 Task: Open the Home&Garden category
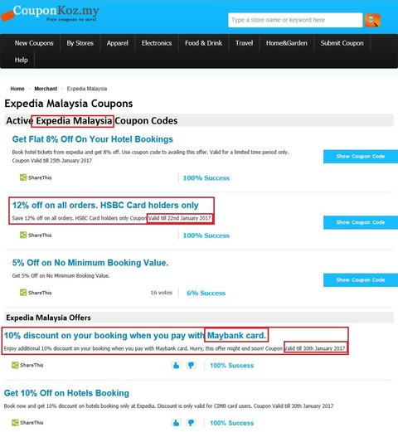287,43
